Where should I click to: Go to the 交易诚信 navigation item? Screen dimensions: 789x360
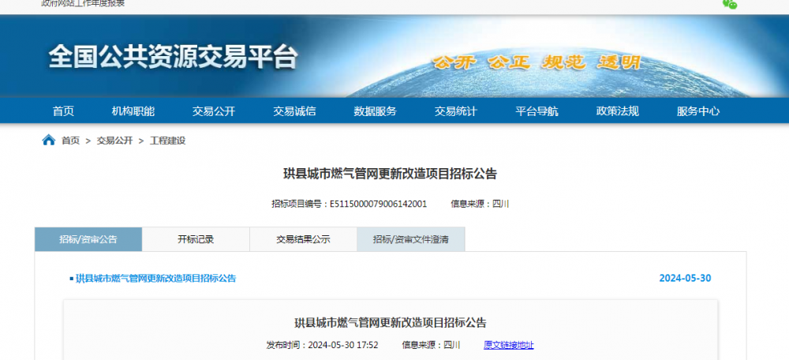pyautogui.click(x=294, y=111)
